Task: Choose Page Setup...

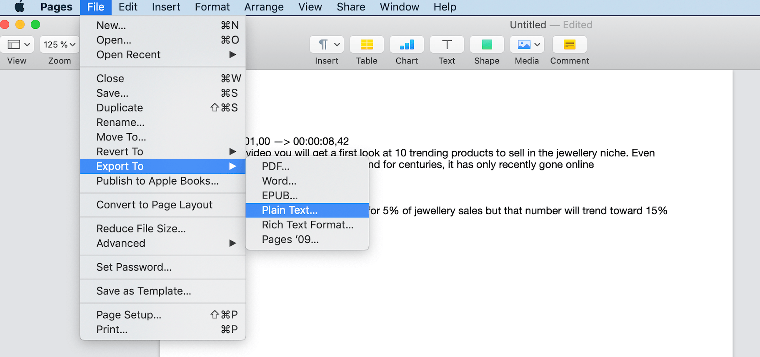Action: point(162,315)
